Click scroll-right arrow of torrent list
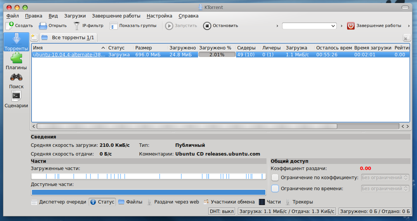Image resolution: width=417 pixels, height=221 pixels. (407, 126)
